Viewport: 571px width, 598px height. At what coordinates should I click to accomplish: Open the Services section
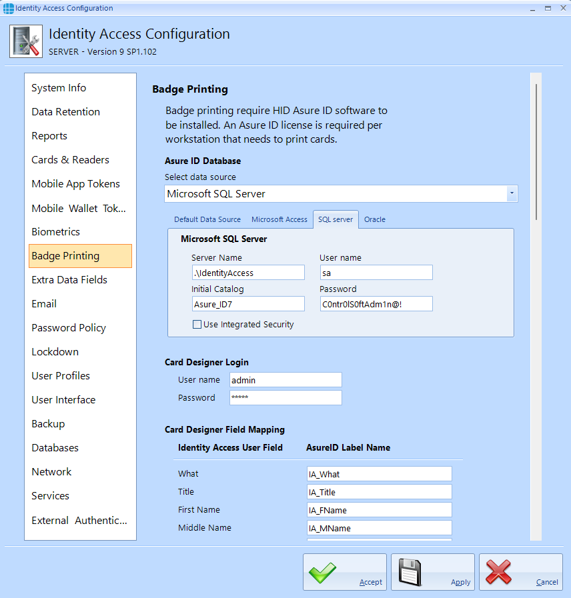80,496
